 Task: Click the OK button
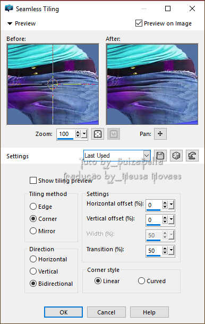[63, 312]
